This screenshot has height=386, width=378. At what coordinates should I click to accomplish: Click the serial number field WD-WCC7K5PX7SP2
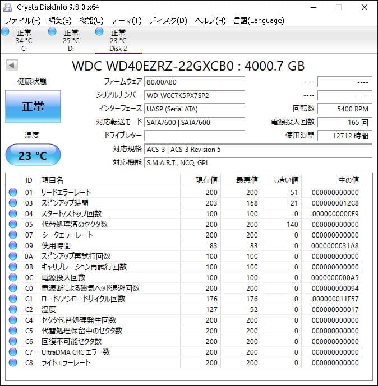[195, 95]
